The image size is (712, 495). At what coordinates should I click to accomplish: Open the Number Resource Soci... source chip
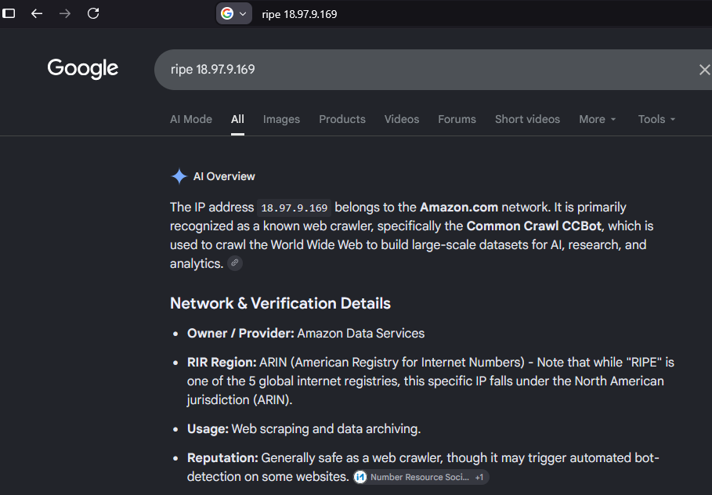point(421,477)
